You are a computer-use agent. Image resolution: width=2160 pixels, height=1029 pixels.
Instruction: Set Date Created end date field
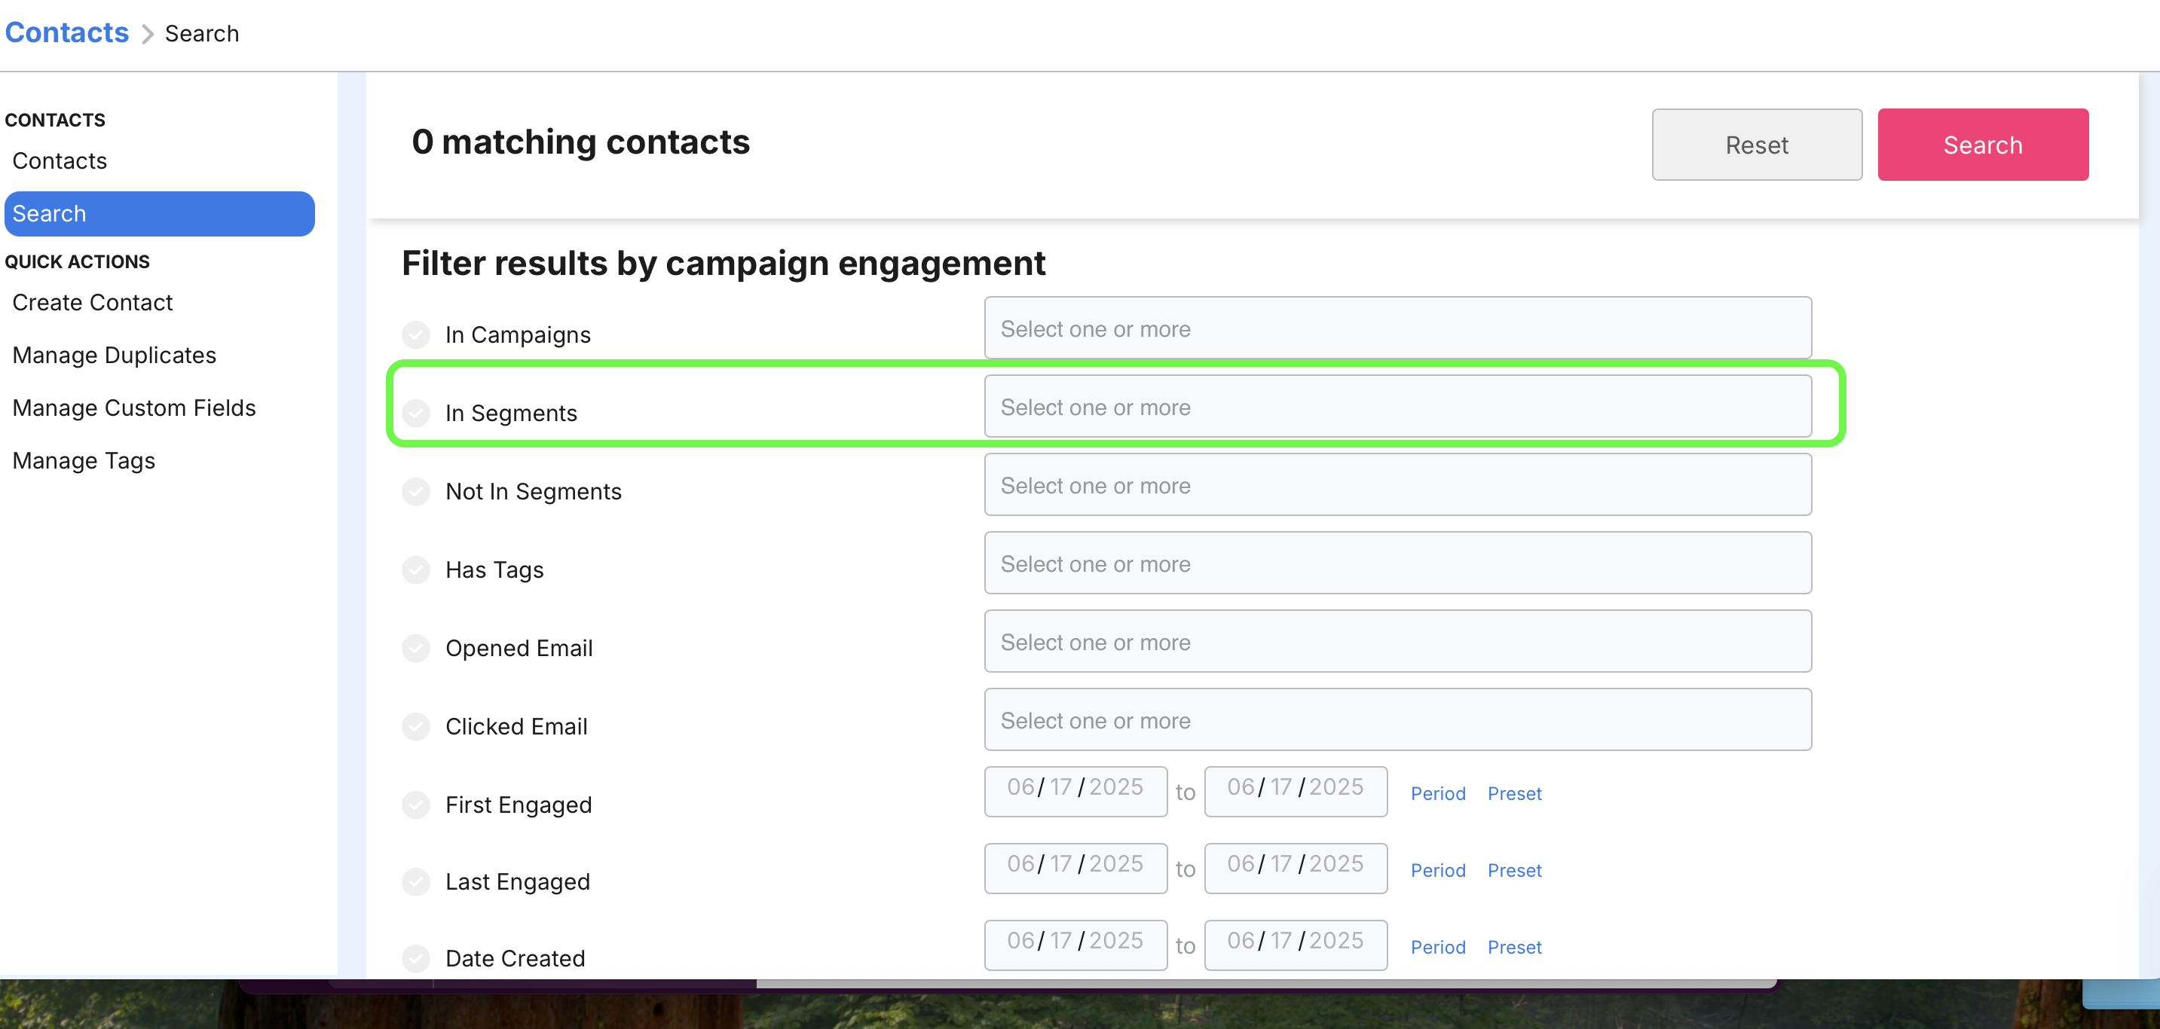coord(1296,945)
